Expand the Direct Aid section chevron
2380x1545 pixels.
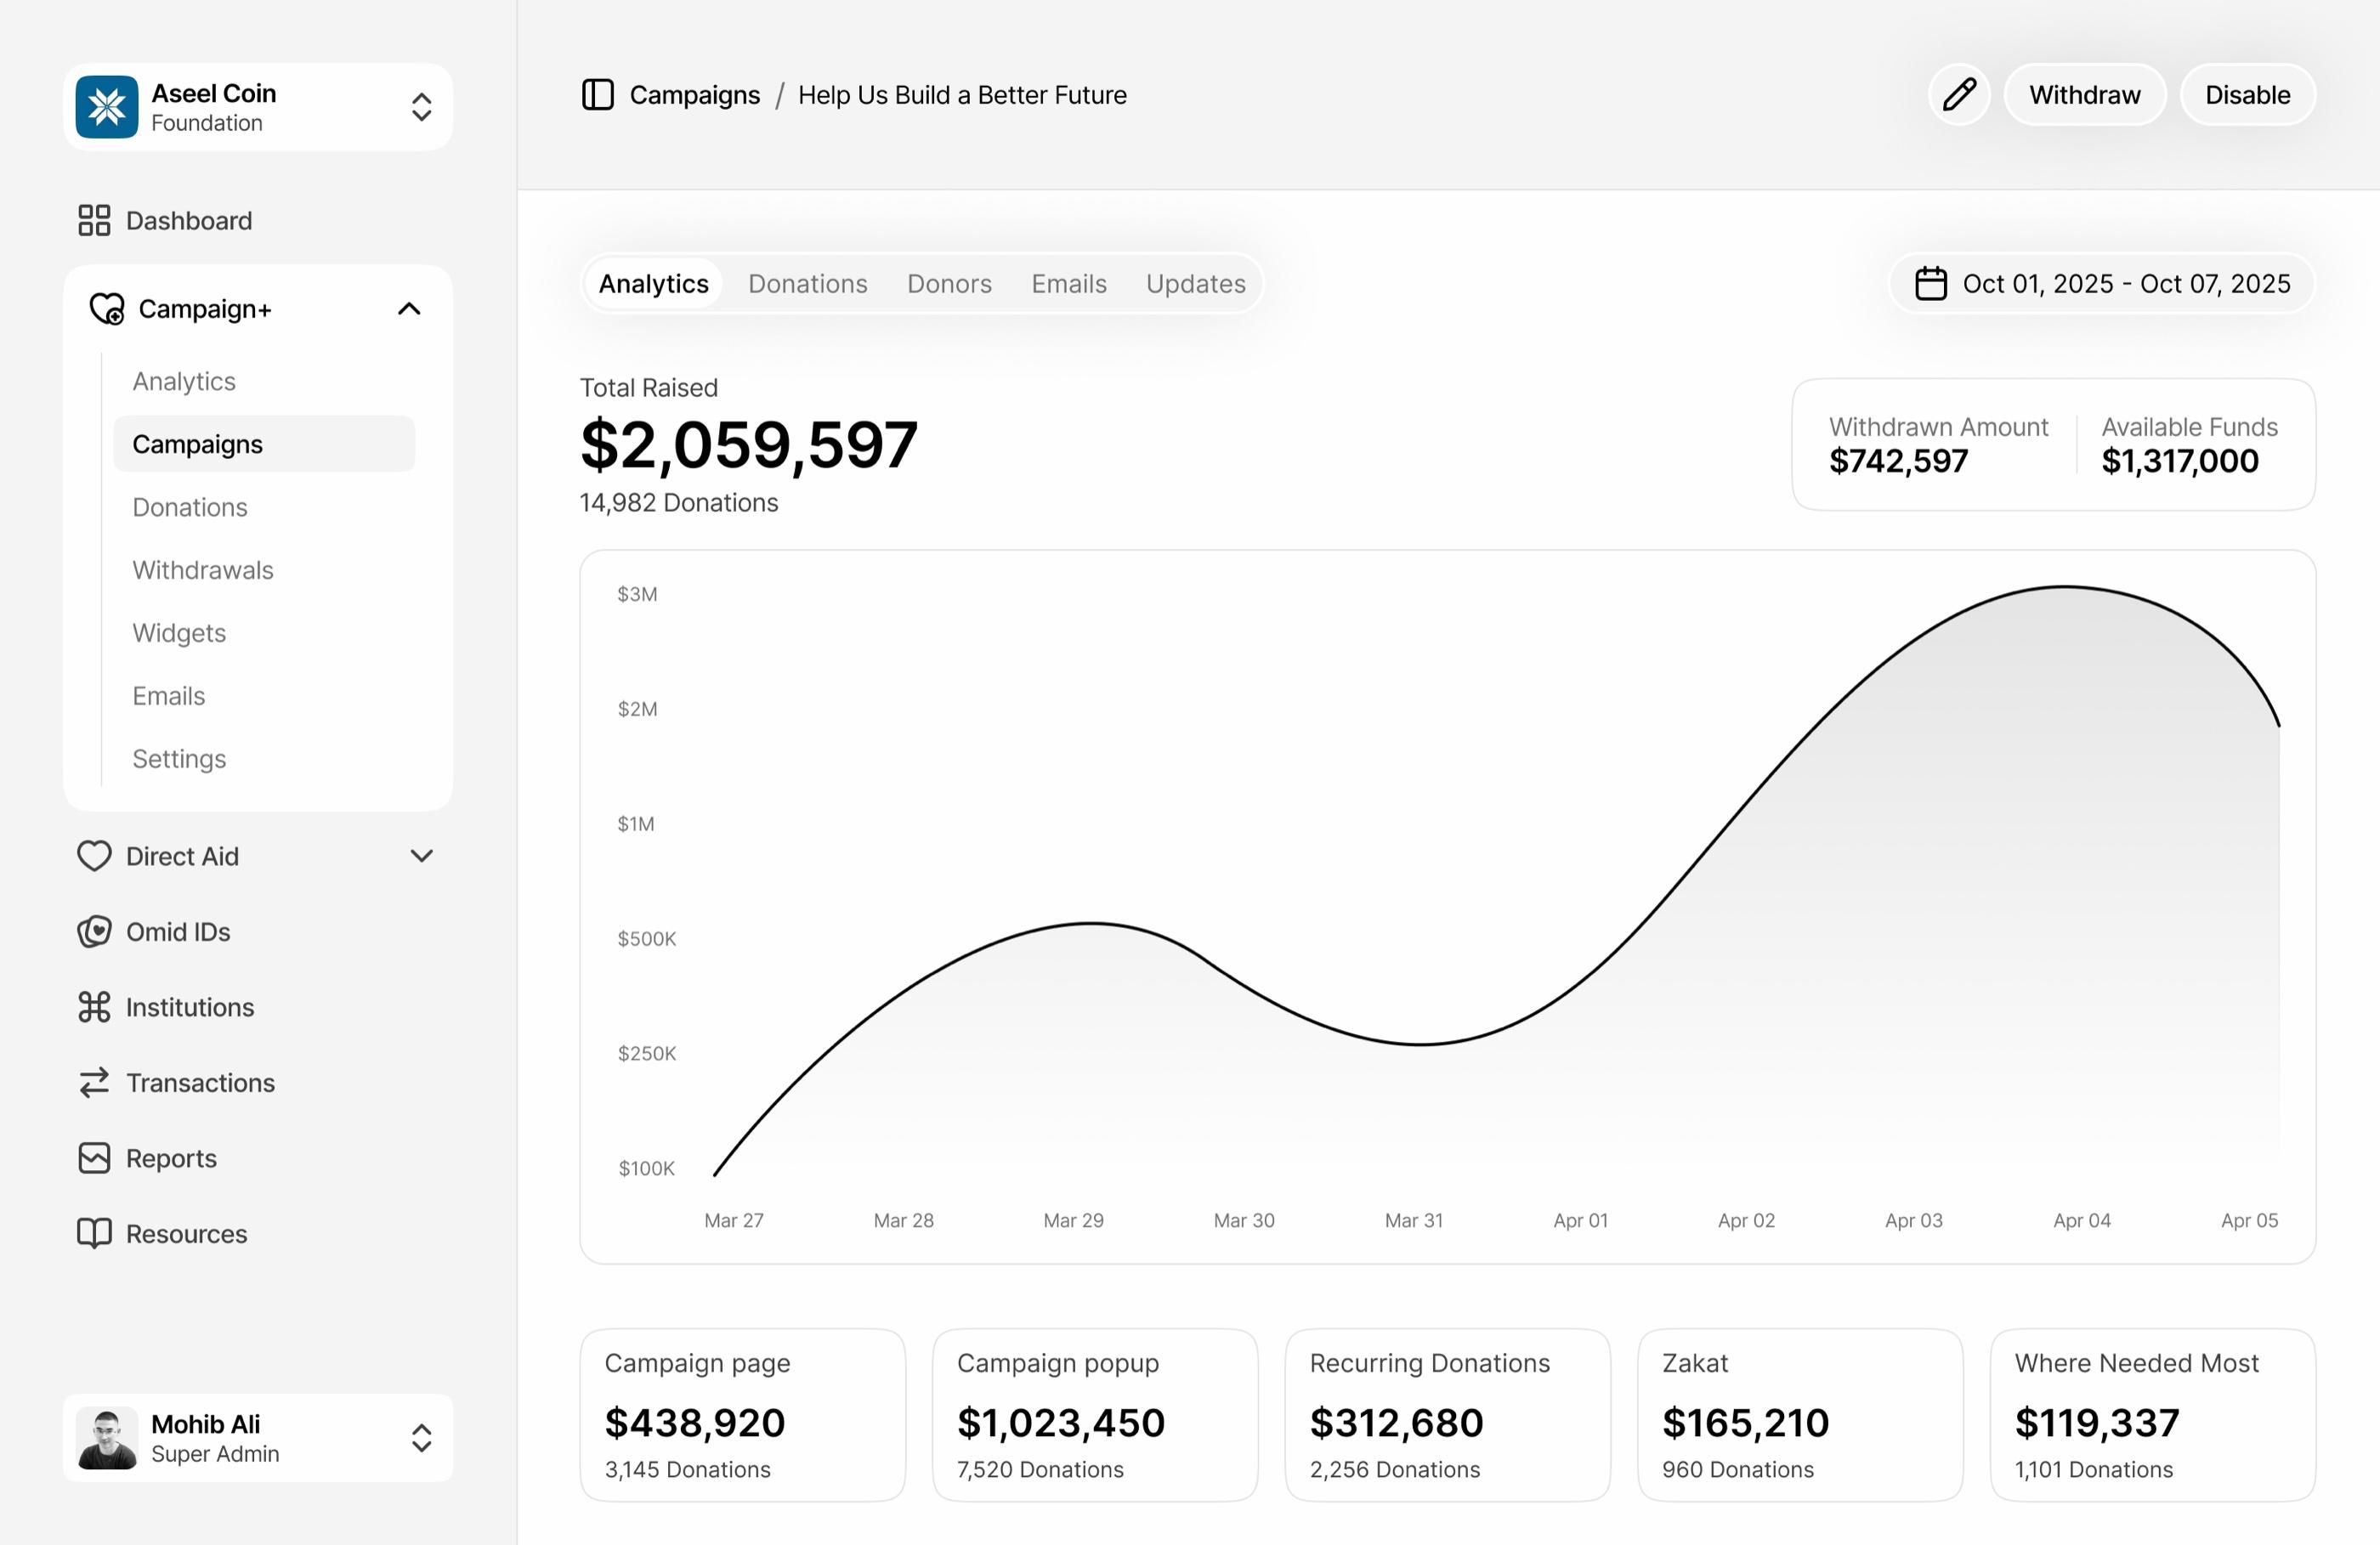coord(422,856)
